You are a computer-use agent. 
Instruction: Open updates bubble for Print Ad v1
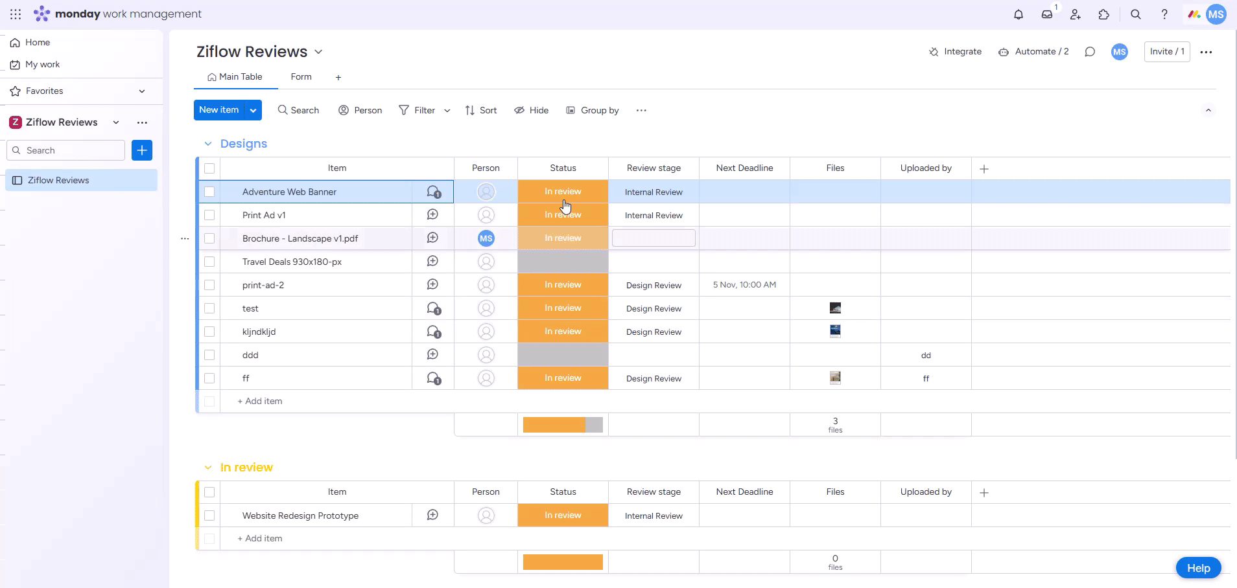point(432,215)
